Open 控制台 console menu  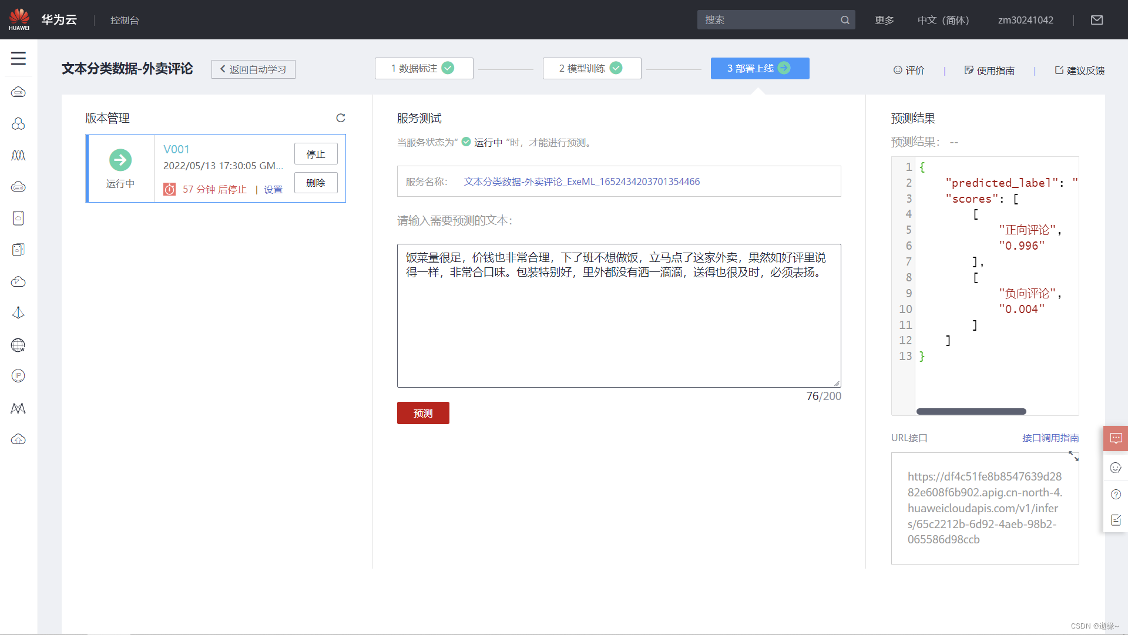point(125,20)
